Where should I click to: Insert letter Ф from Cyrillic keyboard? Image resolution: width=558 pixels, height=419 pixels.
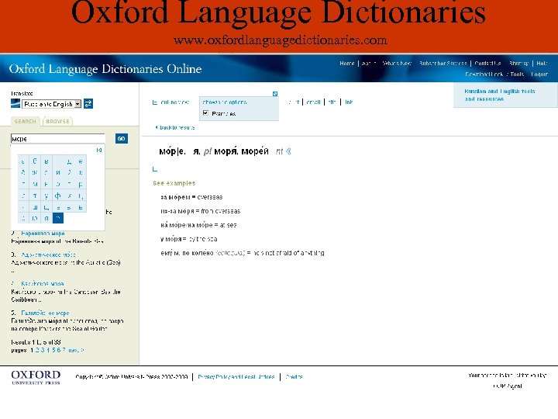tap(57, 196)
